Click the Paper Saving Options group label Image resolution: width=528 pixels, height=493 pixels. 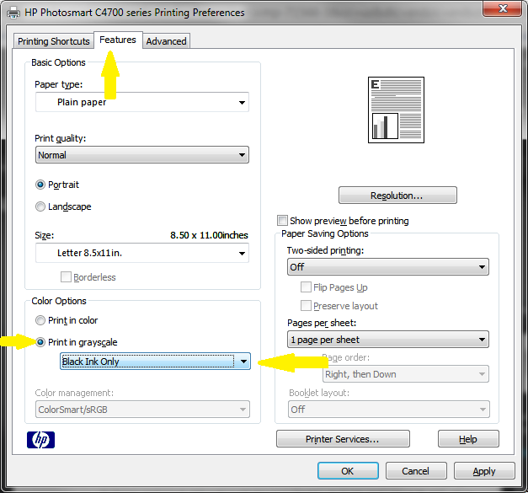325,233
